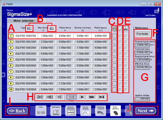Viewport: 163px width, 120px height.
Task: Click the numbered badge 9 for SGLFW2-90A380A
Action: click(11, 83)
